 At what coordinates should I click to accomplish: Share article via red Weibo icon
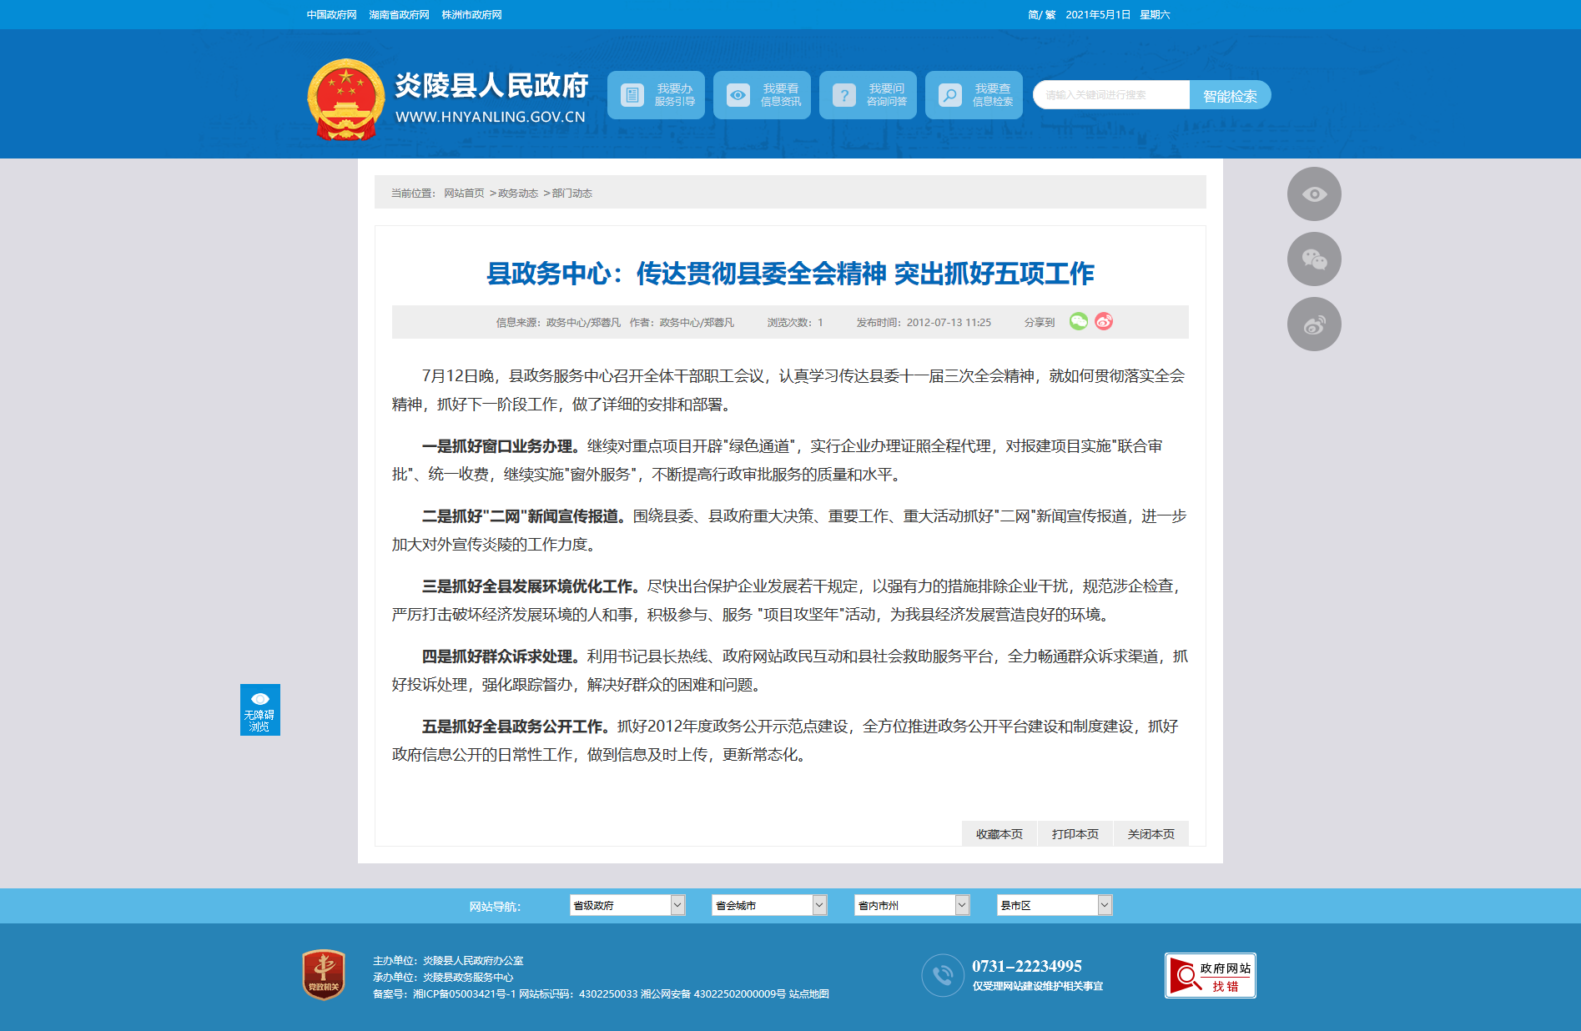pyautogui.click(x=1104, y=321)
